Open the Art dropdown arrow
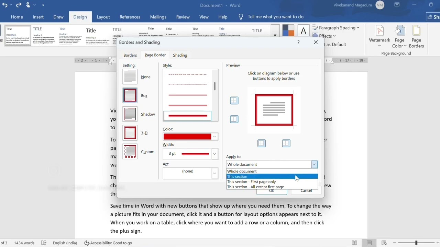Screen dimensions: 440x247 214,173
